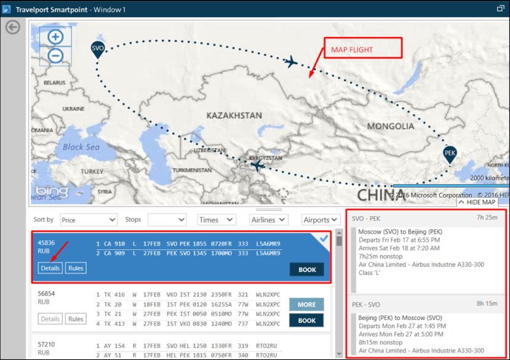This screenshot has width=510, height=360.
Task: Click MORE on the 56854 RUB fare
Action: click(306, 305)
